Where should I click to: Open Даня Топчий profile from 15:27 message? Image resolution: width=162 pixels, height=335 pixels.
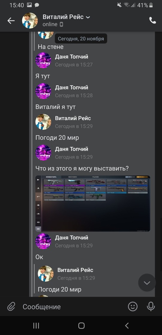71,57
